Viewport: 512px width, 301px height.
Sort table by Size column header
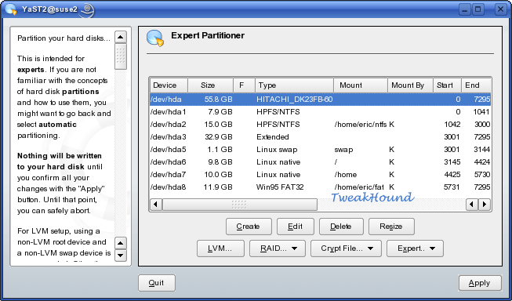pyautogui.click(x=210, y=85)
